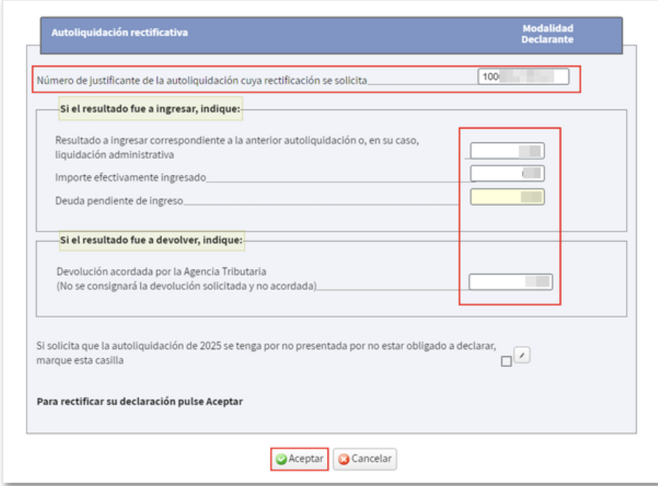
Task: Click '(No se consignará la devolución solicitada y no acordada)' note
Action: point(187,286)
